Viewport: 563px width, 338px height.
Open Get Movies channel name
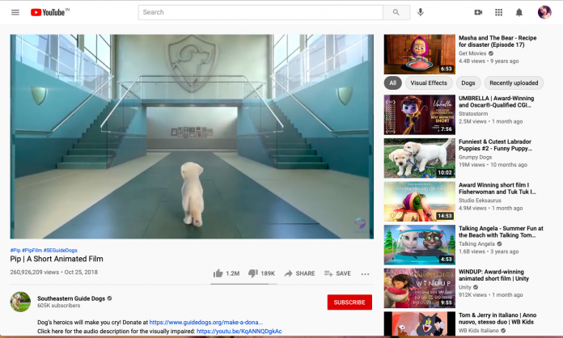point(472,53)
